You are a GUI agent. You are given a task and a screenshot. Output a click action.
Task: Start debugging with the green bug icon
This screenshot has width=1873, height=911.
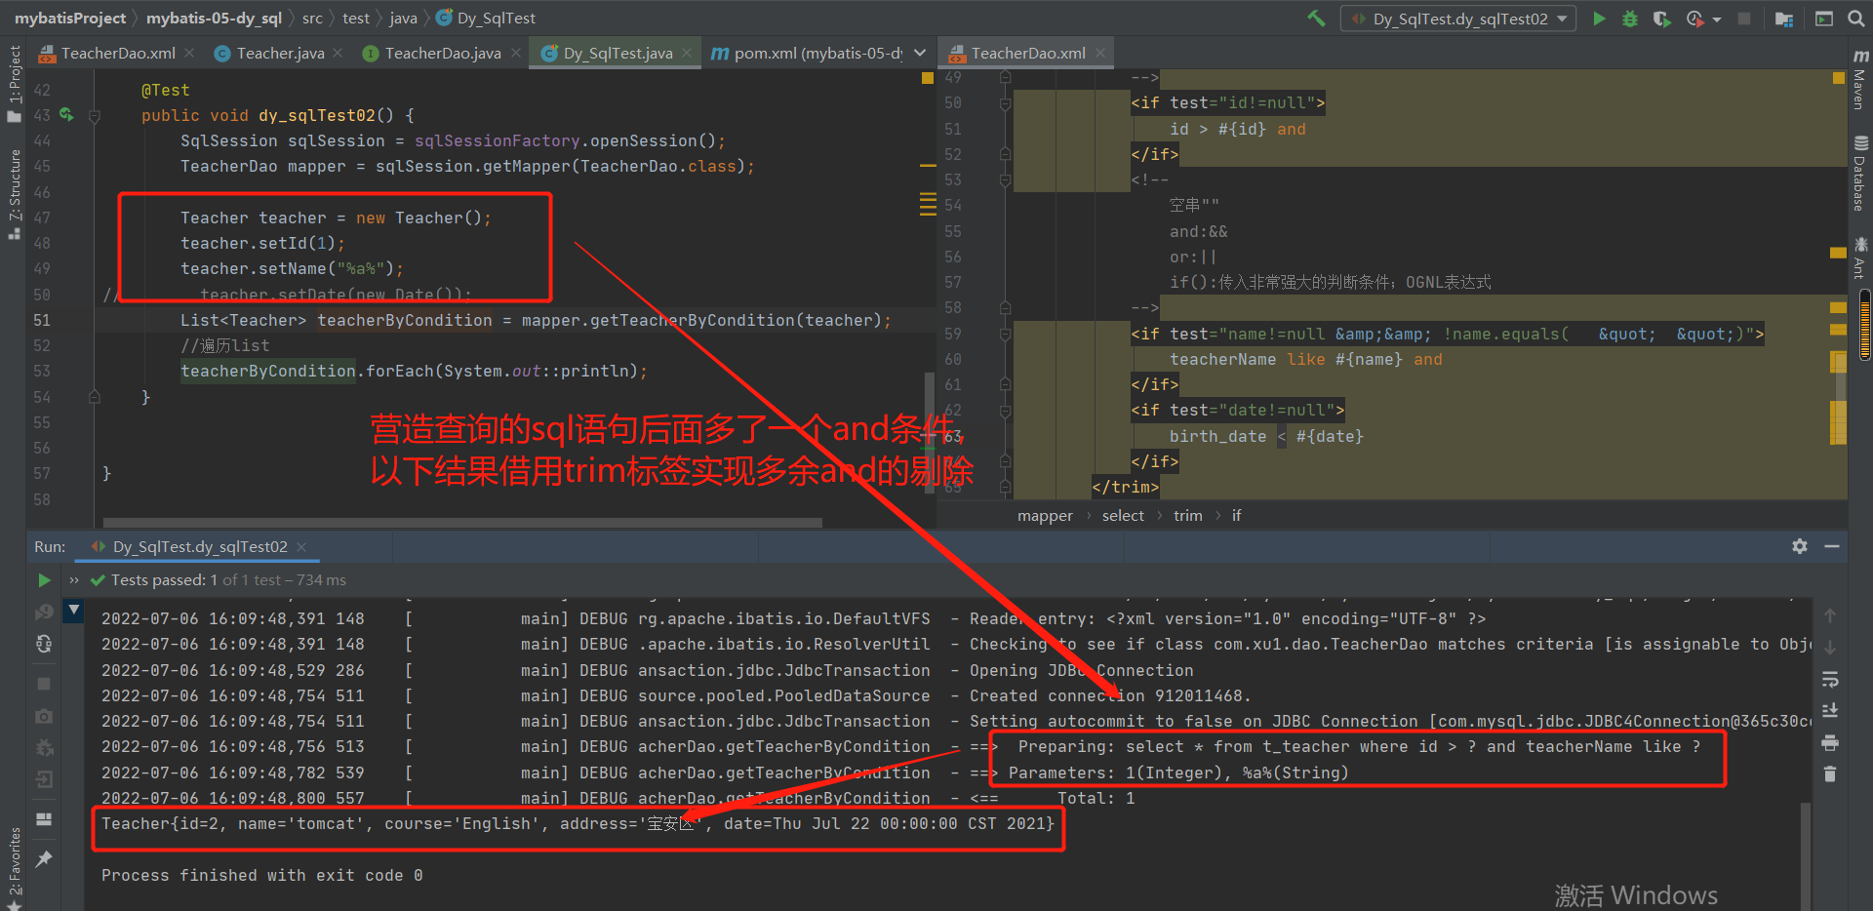click(x=1630, y=18)
